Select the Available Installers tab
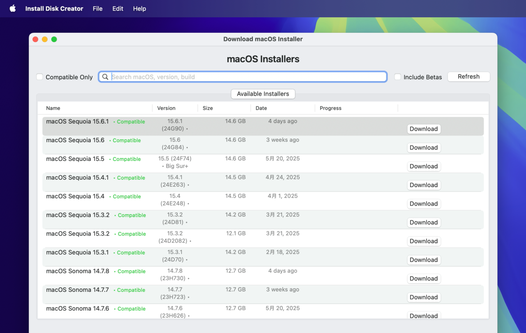 tap(263, 94)
